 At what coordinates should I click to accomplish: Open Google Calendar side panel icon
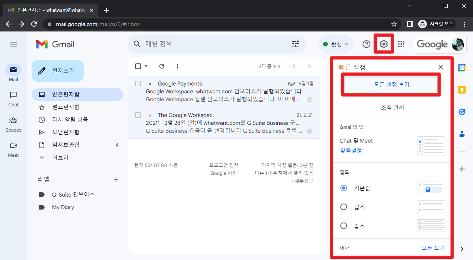(462, 68)
